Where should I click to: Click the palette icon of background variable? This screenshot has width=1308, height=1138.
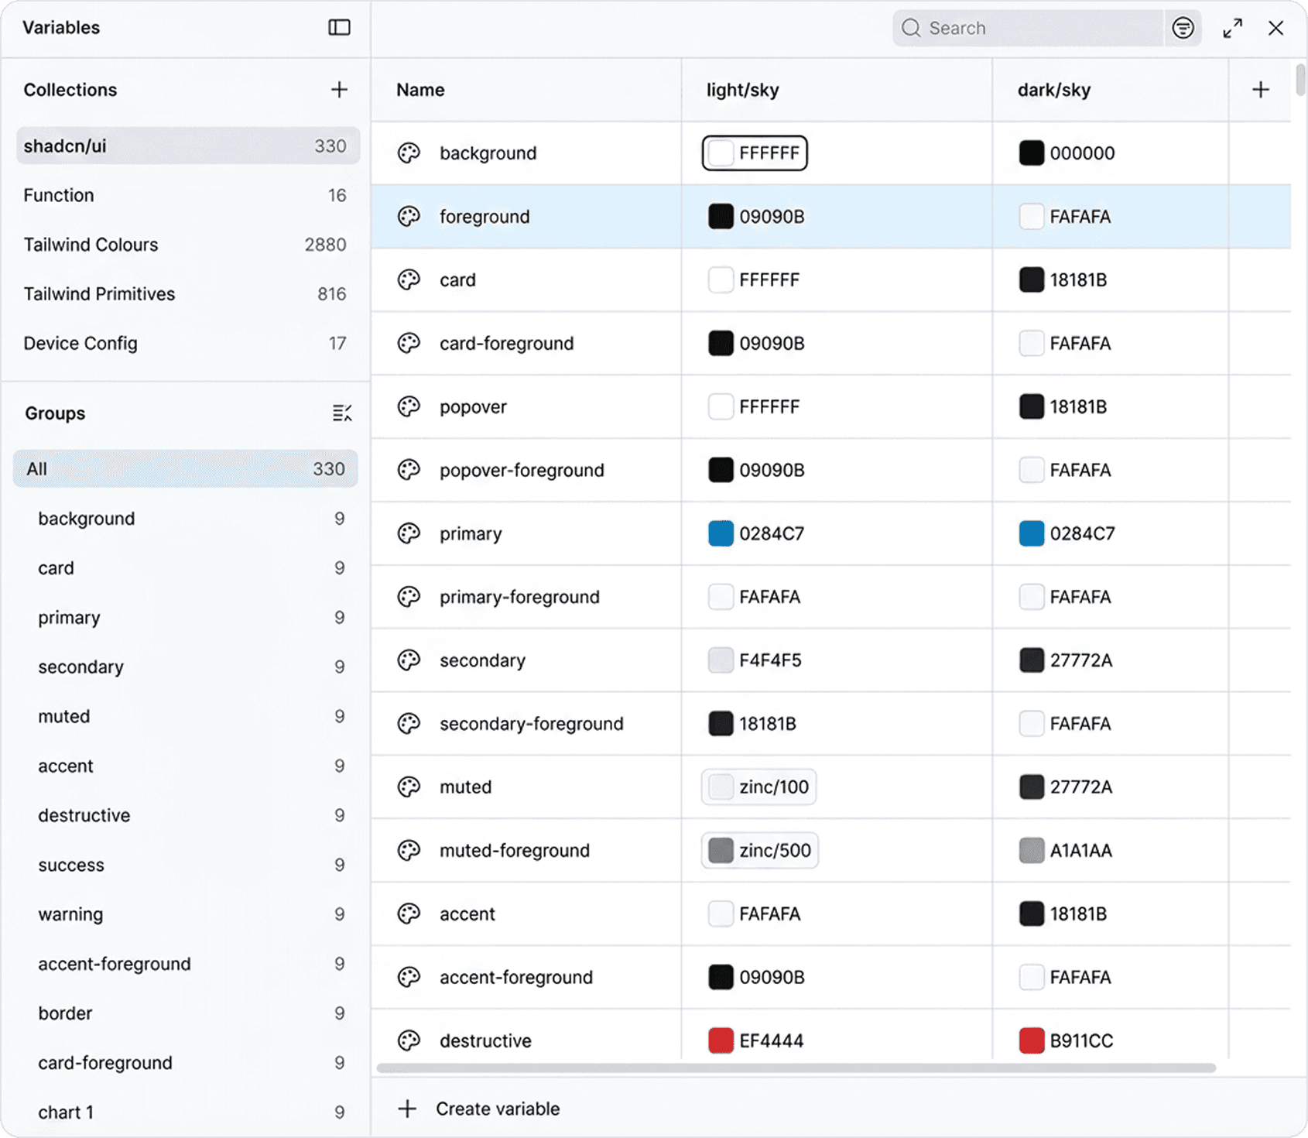click(409, 153)
